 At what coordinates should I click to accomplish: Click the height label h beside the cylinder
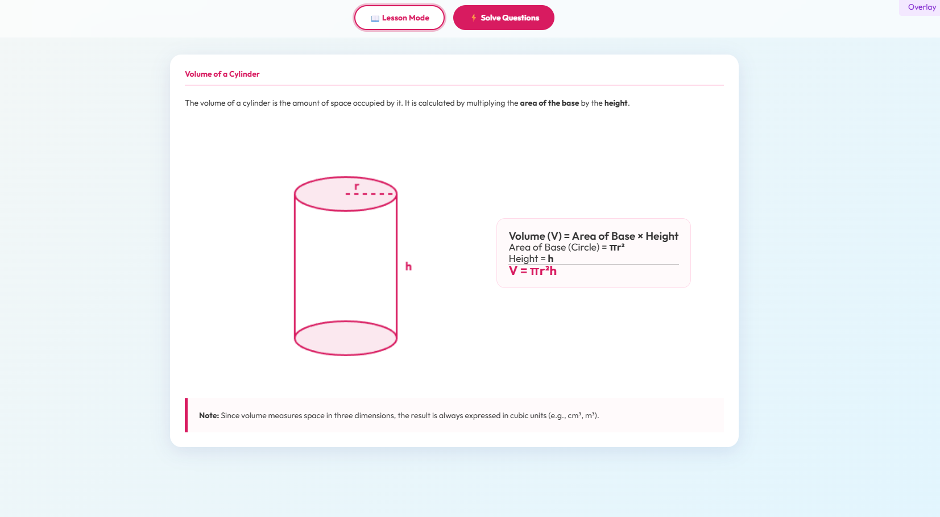pyautogui.click(x=408, y=265)
